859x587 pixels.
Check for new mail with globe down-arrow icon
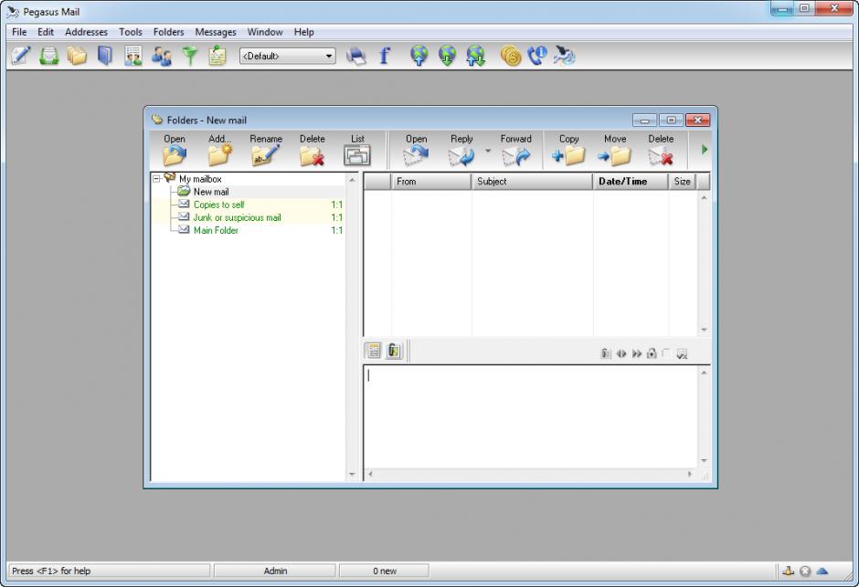click(x=447, y=56)
